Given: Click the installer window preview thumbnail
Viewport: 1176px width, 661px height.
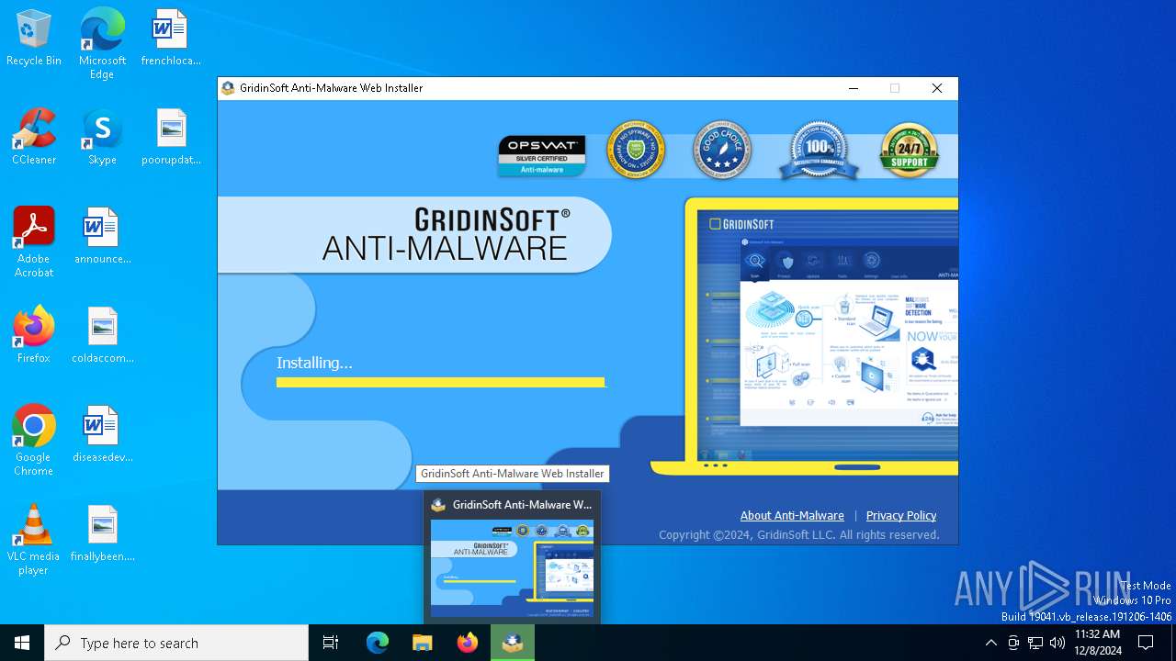Looking at the screenshot, I should pos(512,568).
